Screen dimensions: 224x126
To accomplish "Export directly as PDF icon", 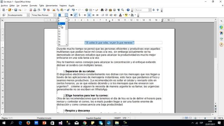I will [x=31, y=10].
